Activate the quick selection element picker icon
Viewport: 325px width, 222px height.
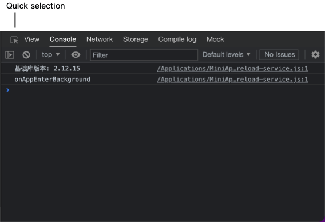coord(14,39)
